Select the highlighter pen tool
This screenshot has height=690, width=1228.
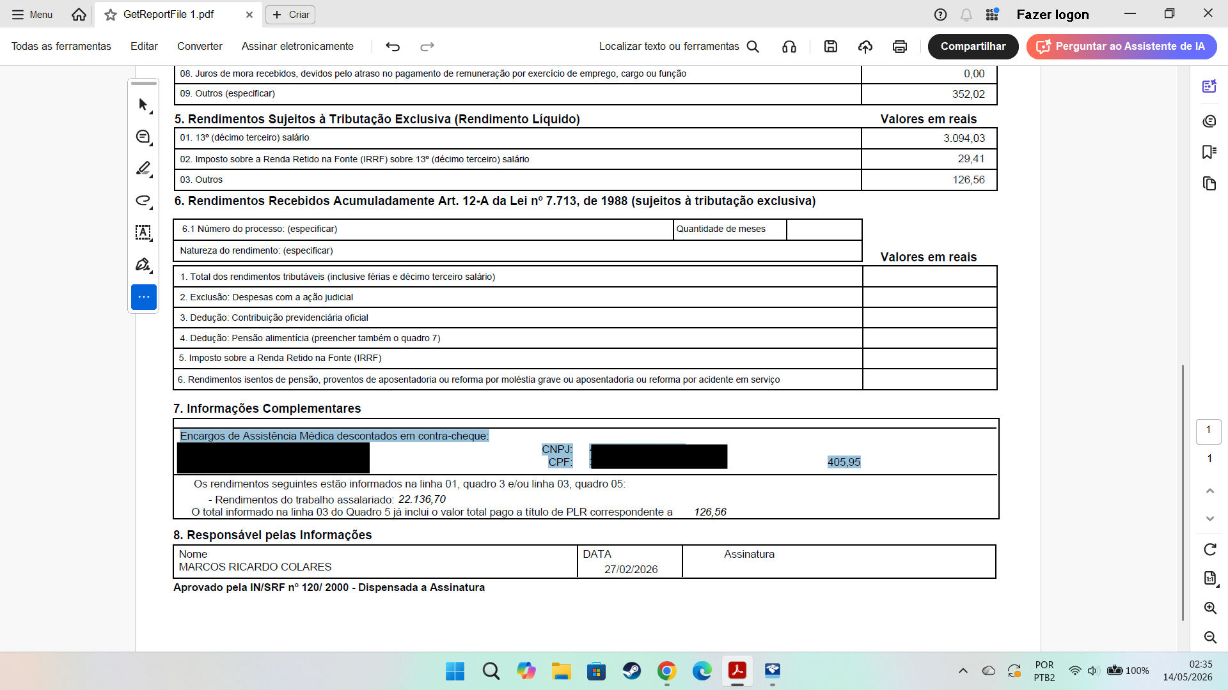144,169
